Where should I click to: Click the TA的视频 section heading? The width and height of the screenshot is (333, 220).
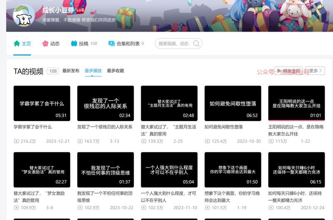(28, 71)
